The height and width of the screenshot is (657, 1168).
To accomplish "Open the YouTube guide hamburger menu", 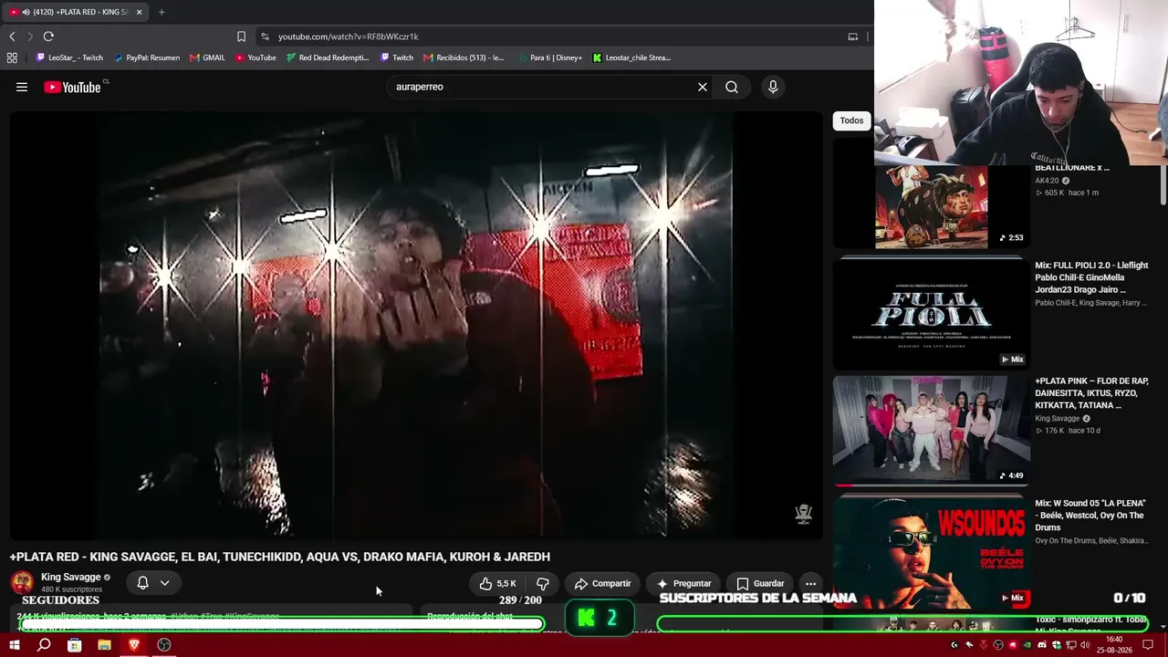I will 22,87.
